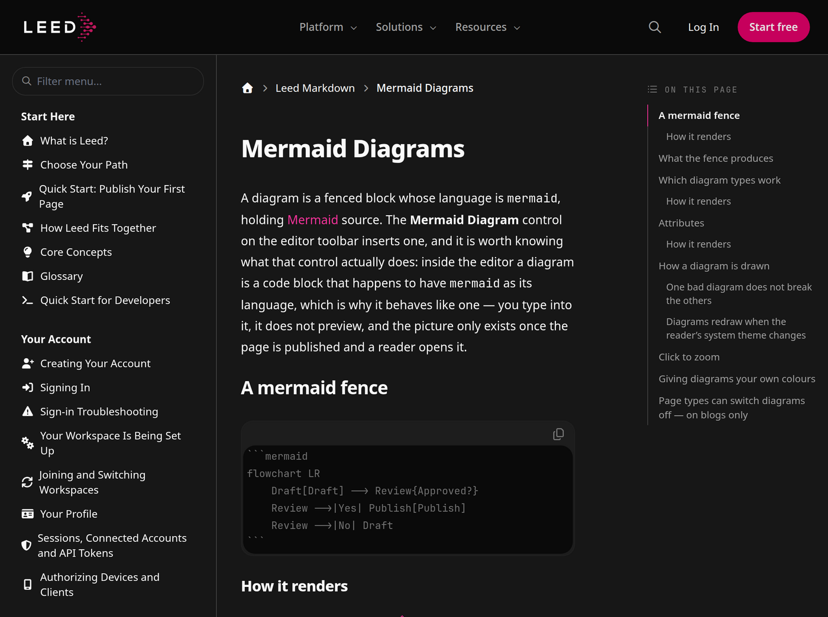Click the Log In link
828x617 pixels.
[703, 27]
